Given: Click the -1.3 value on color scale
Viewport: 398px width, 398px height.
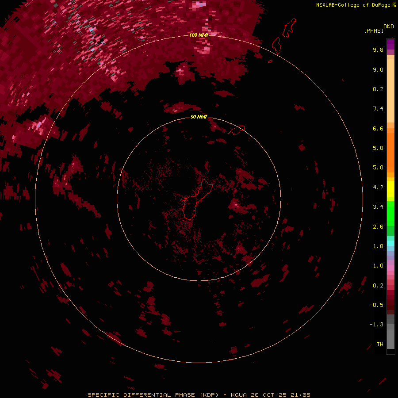Looking at the screenshot, I should click(x=376, y=325).
